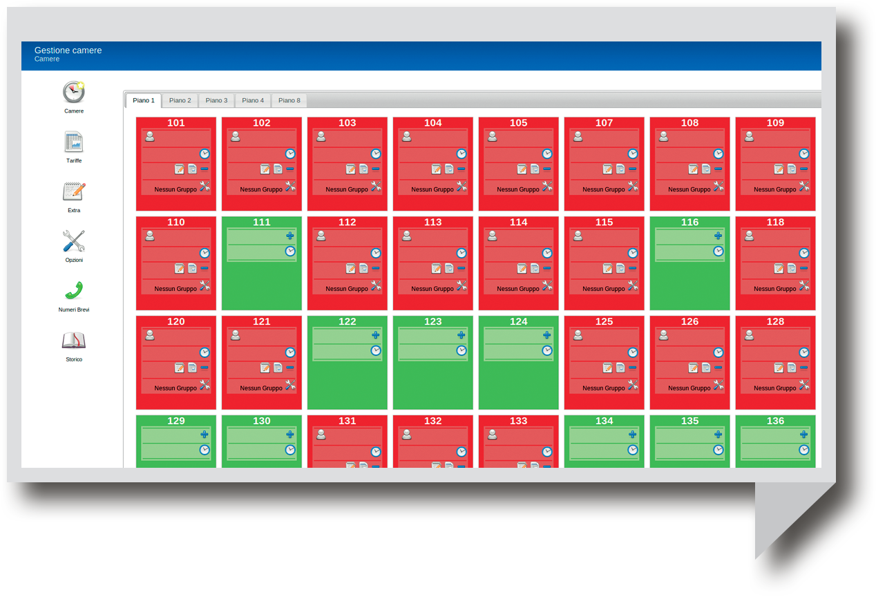Click clock icon in room 128
Image resolution: width=876 pixels, height=597 pixels.
point(804,352)
